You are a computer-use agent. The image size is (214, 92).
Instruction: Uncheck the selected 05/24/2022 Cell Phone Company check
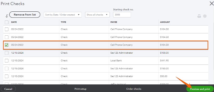(x=7, y=45)
